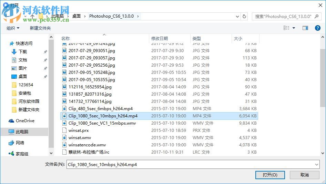Select file 2017-07-29_093057.jpg
The width and height of the screenshot is (326, 184).
pos(91,58)
